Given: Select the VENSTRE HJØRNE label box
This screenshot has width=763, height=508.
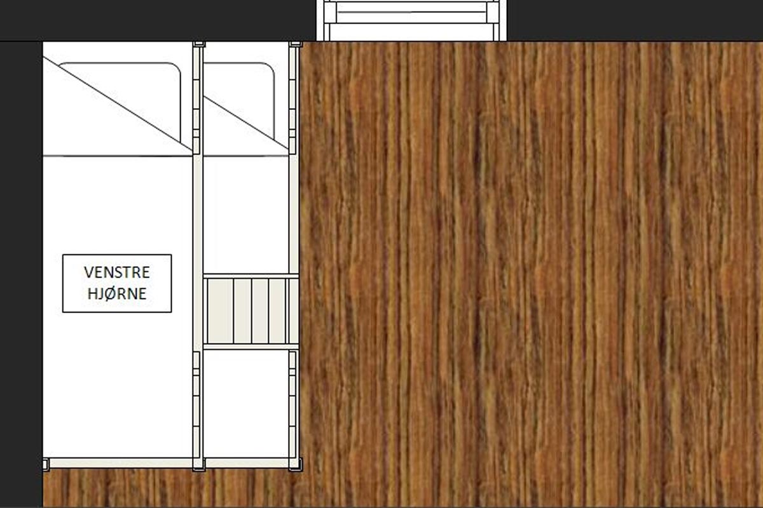Looking at the screenshot, I should [x=117, y=283].
